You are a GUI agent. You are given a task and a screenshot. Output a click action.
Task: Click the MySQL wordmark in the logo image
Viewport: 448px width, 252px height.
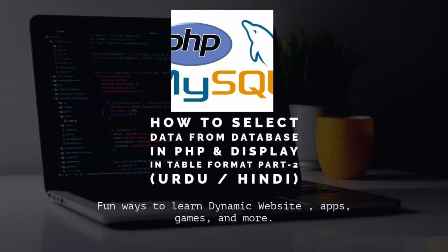pos(222,85)
